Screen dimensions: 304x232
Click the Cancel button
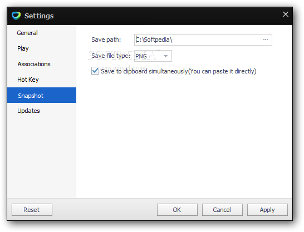tap(222, 210)
